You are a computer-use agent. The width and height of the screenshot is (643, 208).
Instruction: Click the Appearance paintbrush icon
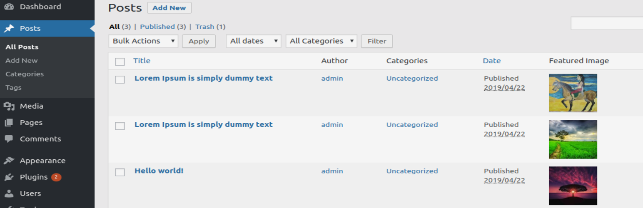coord(9,161)
